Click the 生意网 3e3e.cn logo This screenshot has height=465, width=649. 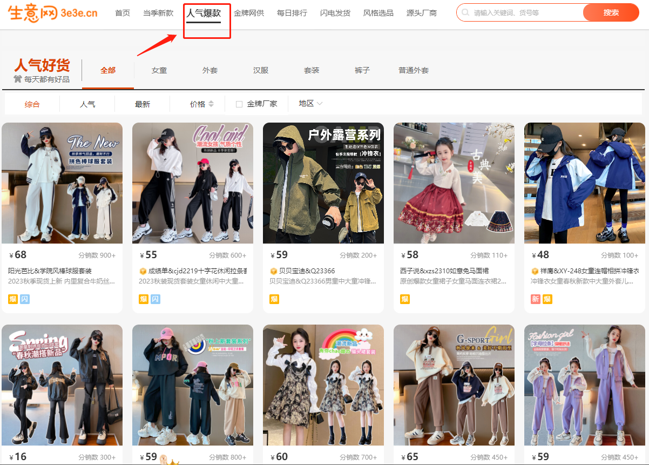coord(53,12)
